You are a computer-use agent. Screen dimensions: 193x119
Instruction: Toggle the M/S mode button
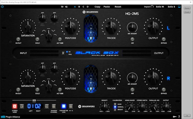(71, 106)
